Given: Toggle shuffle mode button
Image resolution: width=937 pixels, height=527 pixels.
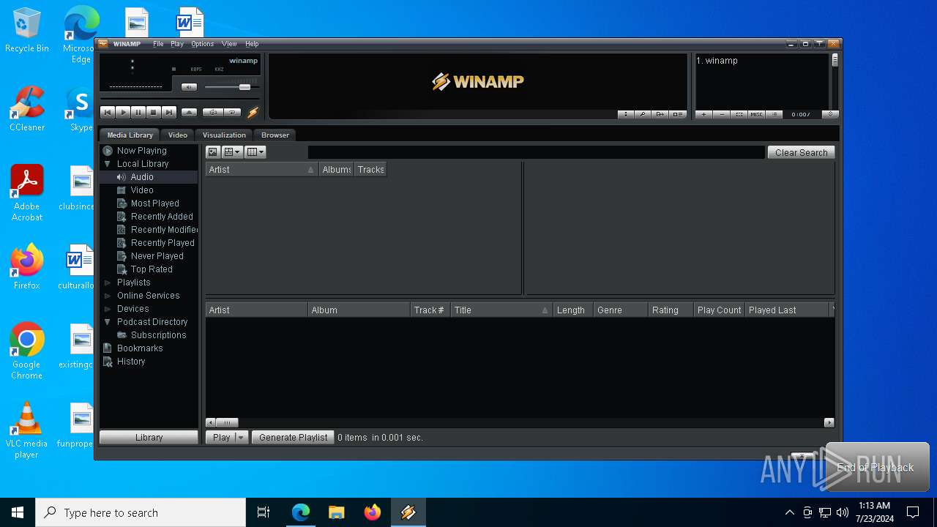Looking at the screenshot, I should (212, 113).
